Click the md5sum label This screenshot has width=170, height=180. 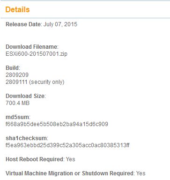(17, 117)
